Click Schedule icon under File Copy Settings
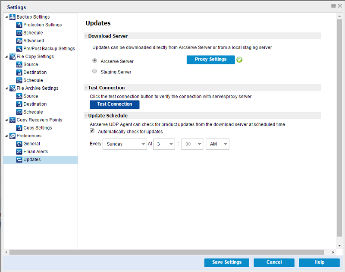Image resolution: width=345 pixels, height=272 pixels. click(x=19, y=80)
